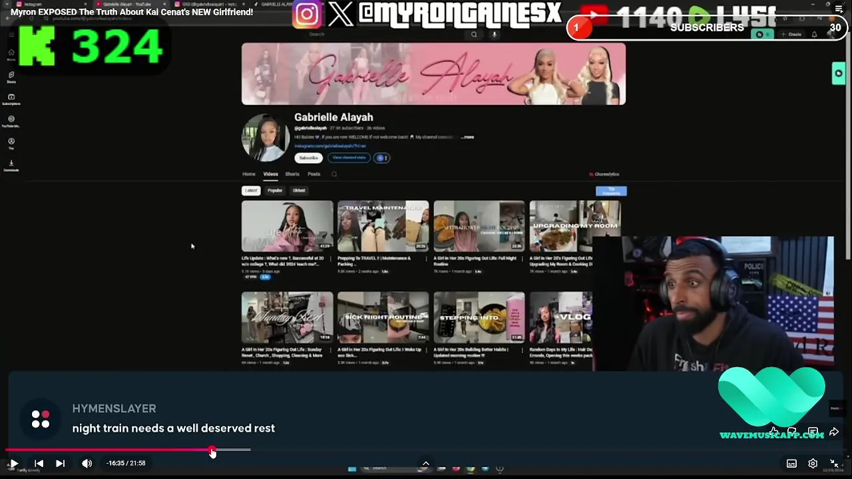This screenshot has height=479, width=852.
Task: Open the YouTube hamburger menu icon
Action: 11,35
